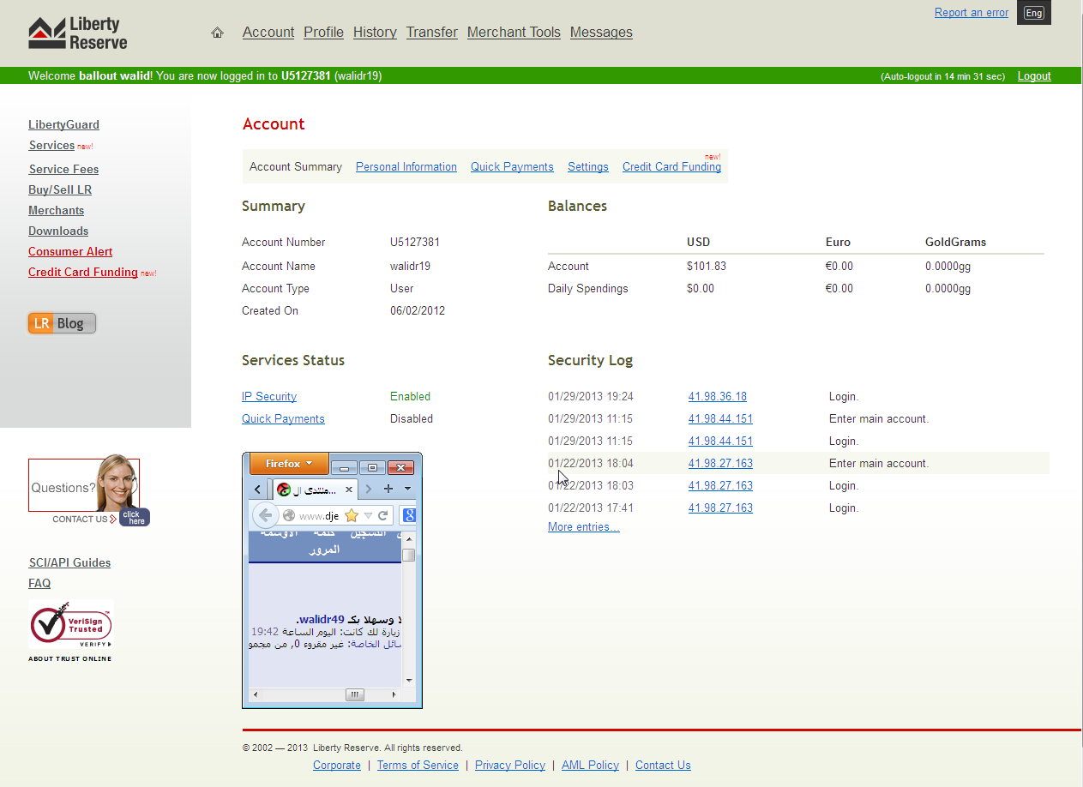Screen dimensions: 1083x787
Task: Click the Google search engine icon in Firefox
Action: (x=409, y=515)
